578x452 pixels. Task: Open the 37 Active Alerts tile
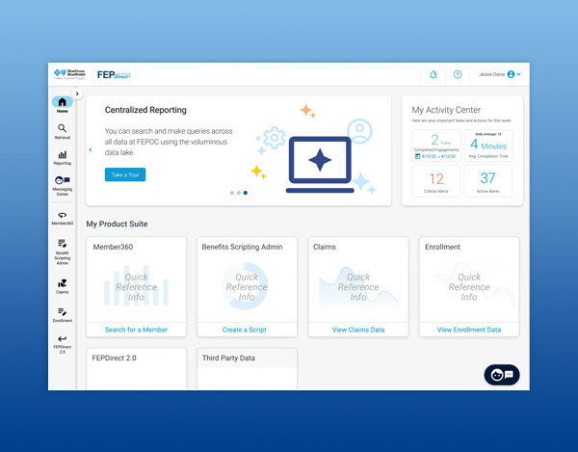(x=488, y=181)
